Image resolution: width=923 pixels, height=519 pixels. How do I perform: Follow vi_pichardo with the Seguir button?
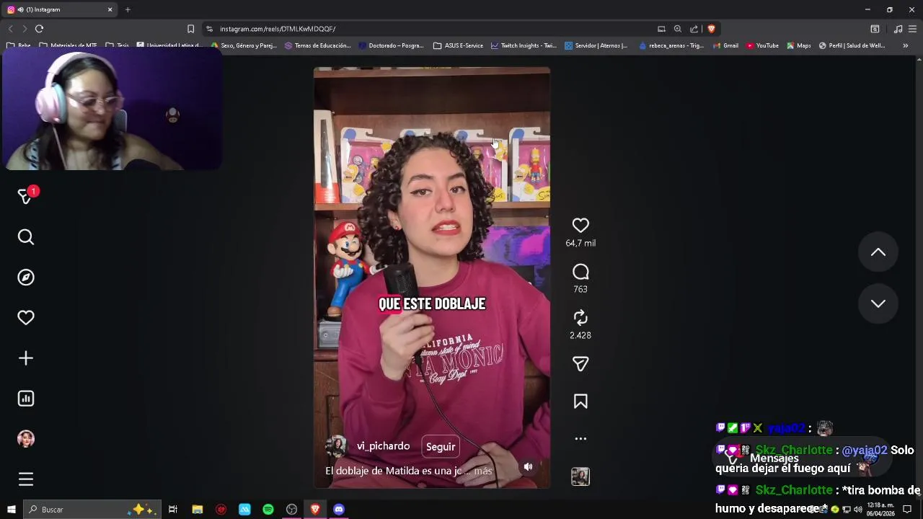[441, 447]
